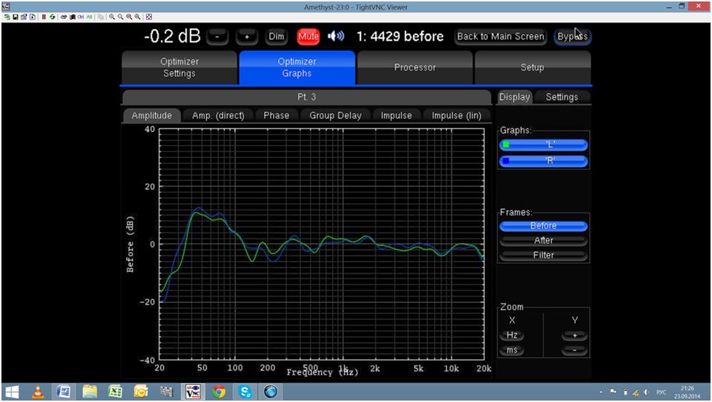Click the TightVNC pause toolbar icon
Image resolution: width=712 pixels, height=402 pixels.
tap(43, 16)
